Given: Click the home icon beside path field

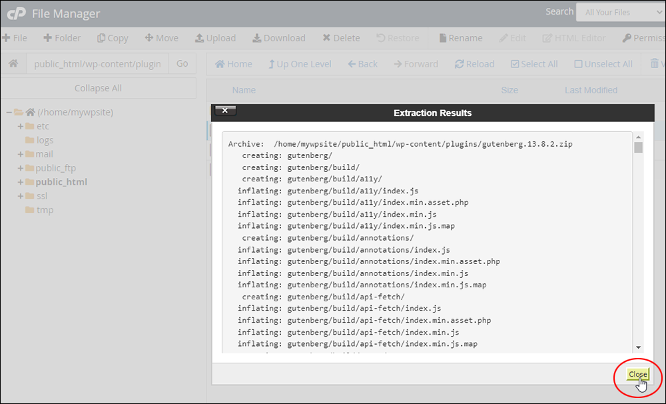Looking at the screenshot, I should pyautogui.click(x=13, y=63).
